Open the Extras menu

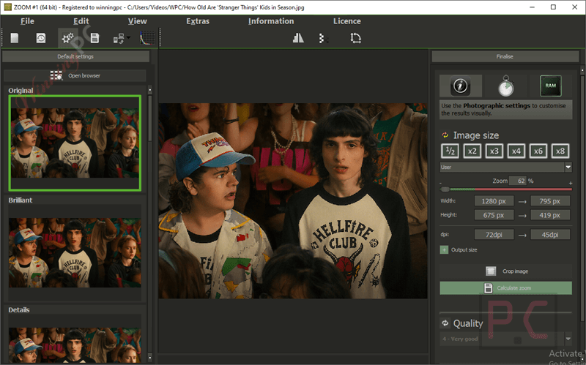coord(198,21)
